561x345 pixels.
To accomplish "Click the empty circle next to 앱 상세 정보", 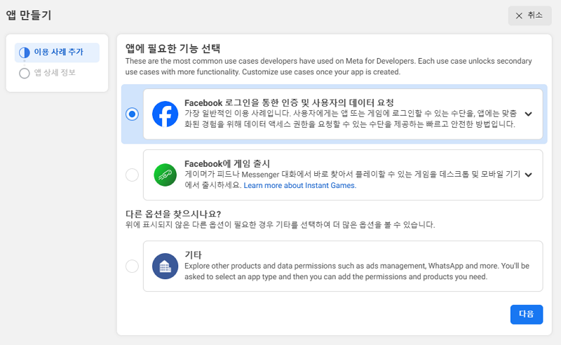I will click(25, 73).
